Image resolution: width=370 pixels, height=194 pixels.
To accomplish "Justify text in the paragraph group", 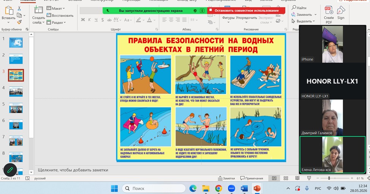I will click(184, 20).
